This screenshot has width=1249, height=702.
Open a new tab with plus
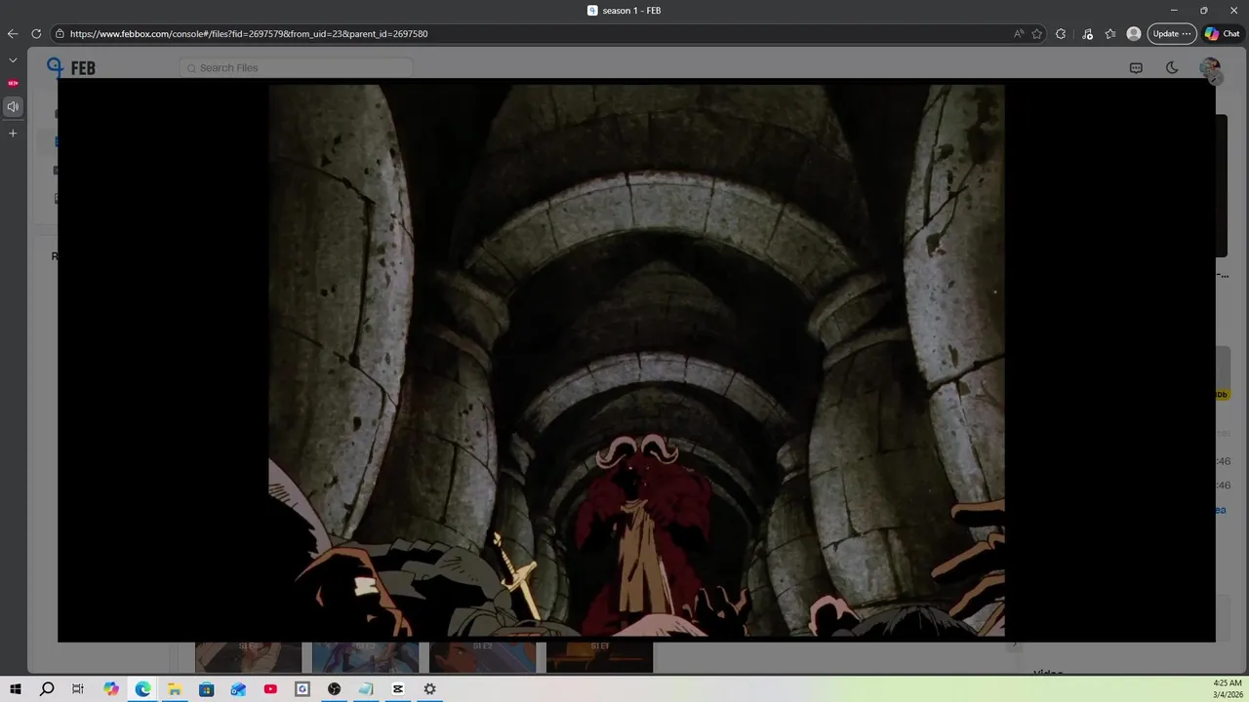pyautogui.click(x=13, y=133)
